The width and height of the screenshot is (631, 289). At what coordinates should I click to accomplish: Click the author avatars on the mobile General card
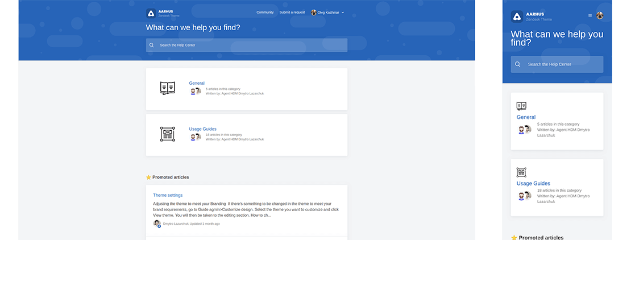coord(524,130)
